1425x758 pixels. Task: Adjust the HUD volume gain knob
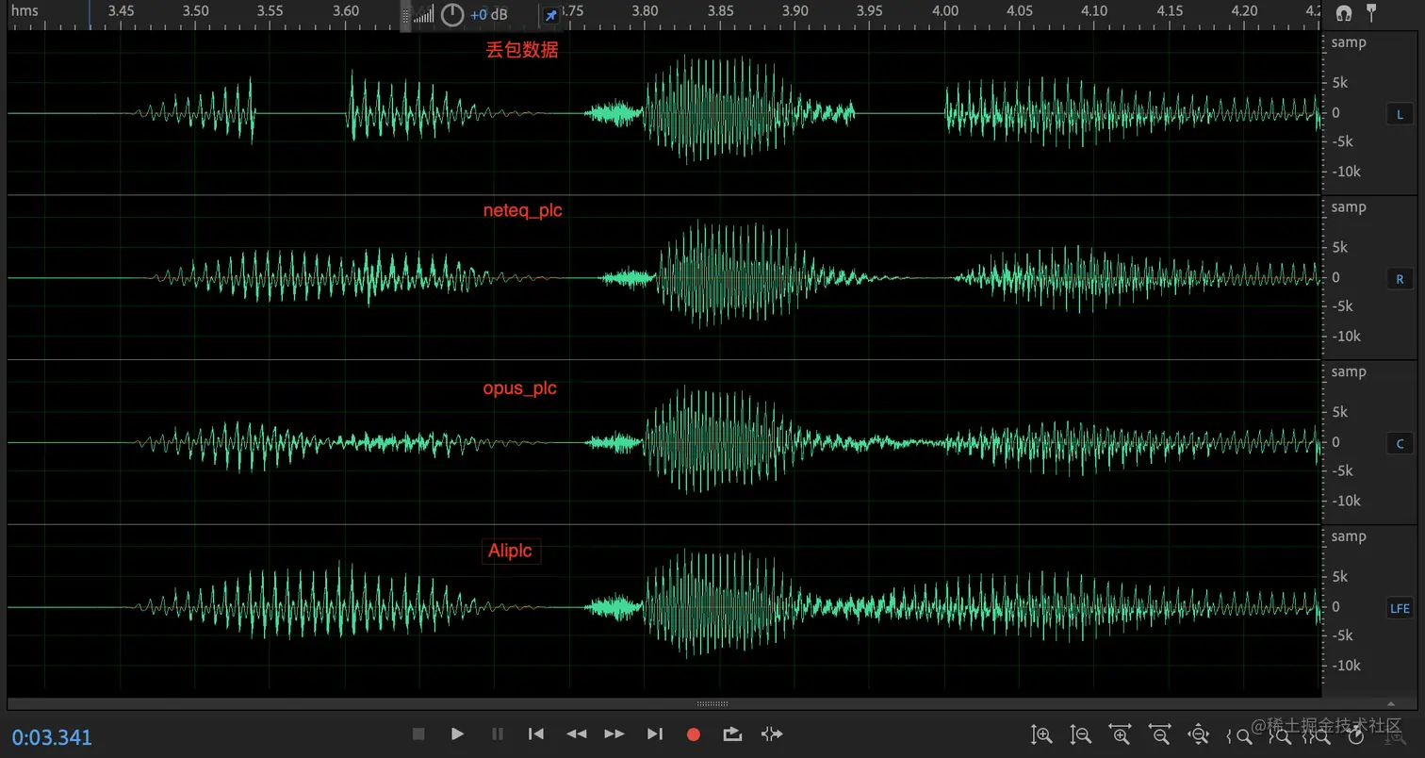click(452, 14)
